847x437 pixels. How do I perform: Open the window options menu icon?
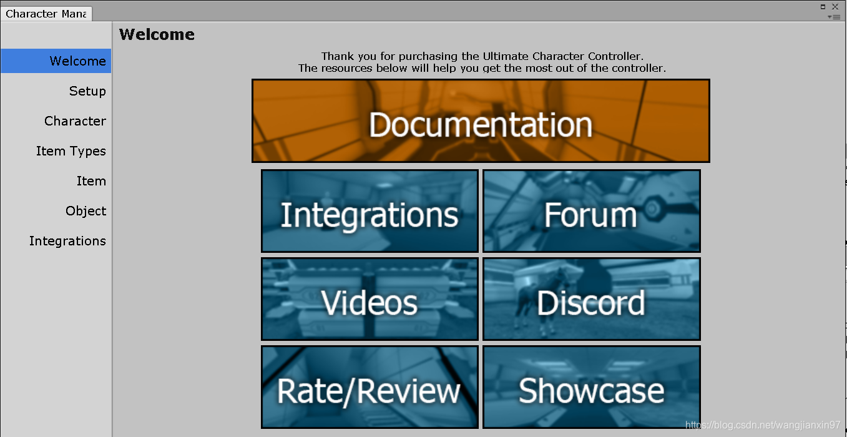click(x=834, y=17)
